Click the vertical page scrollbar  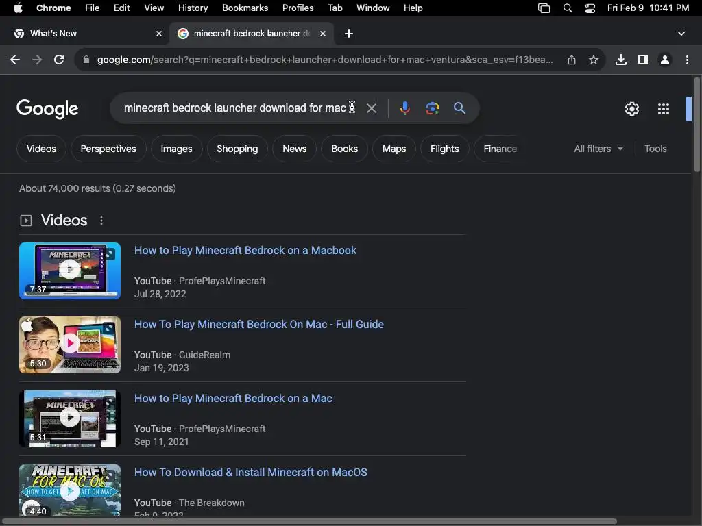click(697, 124)
